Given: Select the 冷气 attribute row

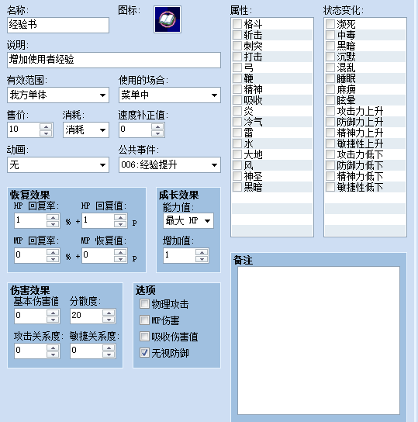Looking at the screenshot, I should (272, 122).
